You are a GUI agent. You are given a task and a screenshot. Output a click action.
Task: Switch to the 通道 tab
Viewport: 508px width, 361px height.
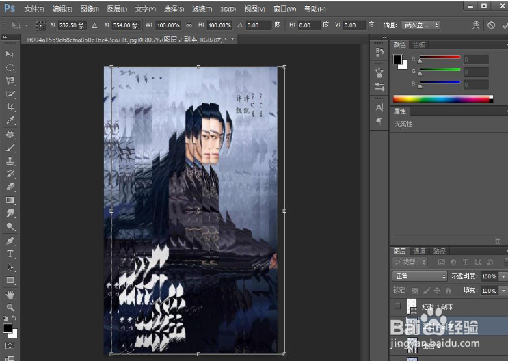point(419,251)
